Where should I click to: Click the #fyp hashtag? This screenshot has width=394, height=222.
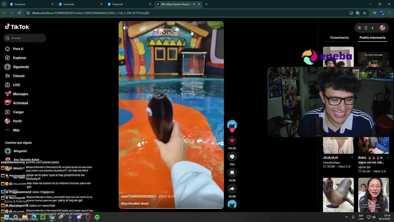click(x=124, y=203)
